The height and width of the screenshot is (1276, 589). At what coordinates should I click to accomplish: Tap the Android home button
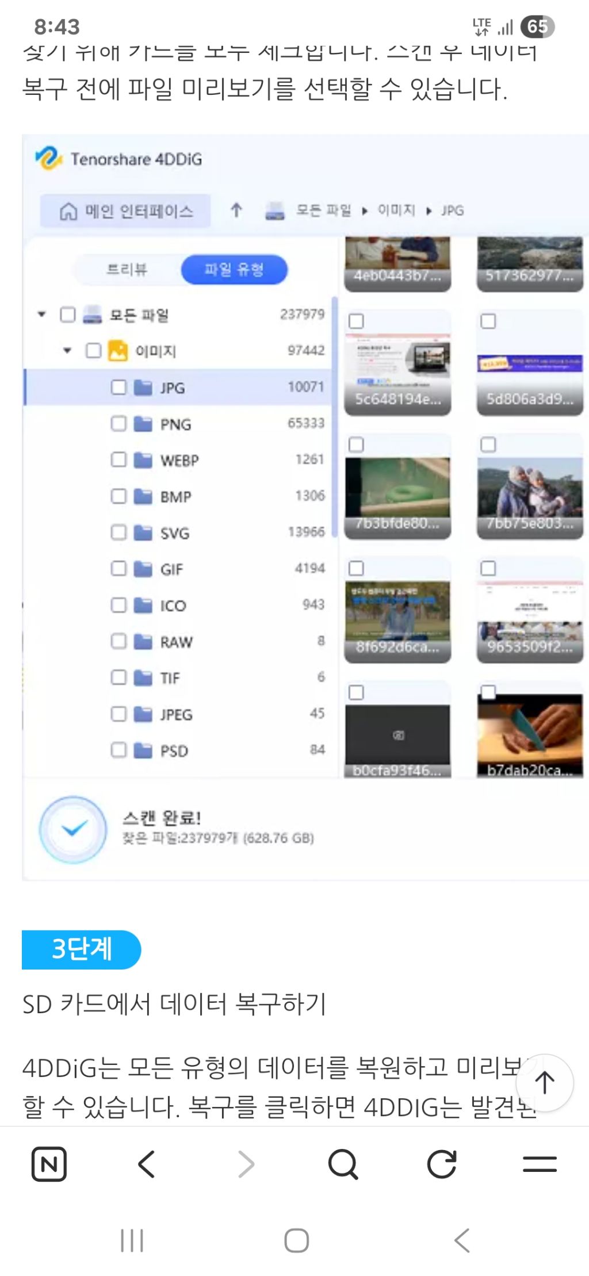[296, 1240]
